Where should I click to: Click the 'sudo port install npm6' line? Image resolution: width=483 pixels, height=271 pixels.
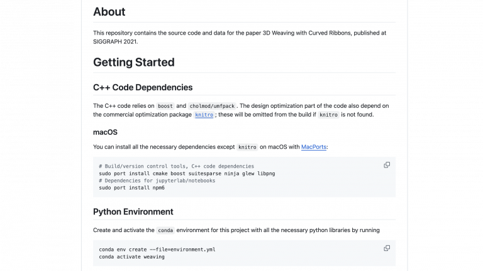coord(131,188)
